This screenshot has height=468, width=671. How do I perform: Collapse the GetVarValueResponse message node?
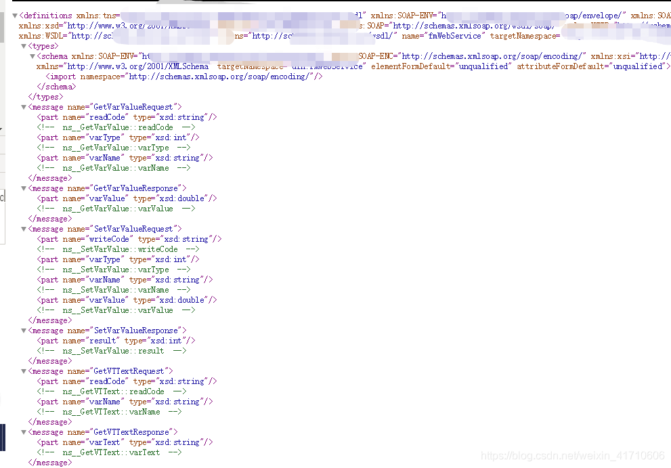24,188
